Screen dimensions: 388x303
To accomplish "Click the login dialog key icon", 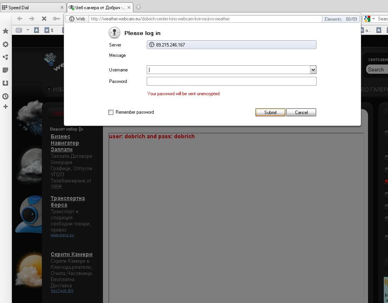I will (114, 32).
